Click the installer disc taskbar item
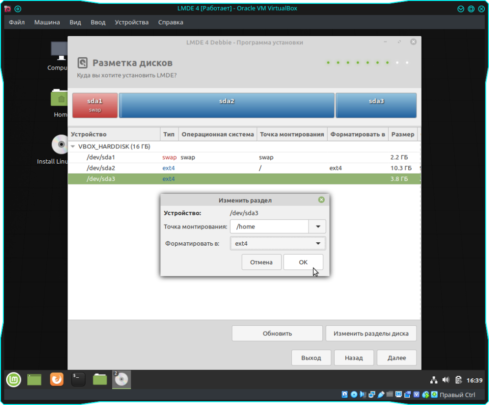 click(x=122, y=380)
